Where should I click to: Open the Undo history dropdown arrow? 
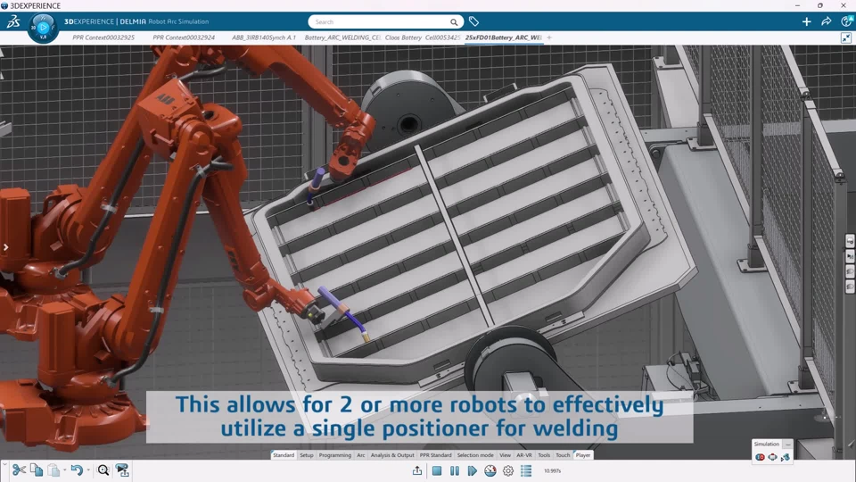pos(88,470)
